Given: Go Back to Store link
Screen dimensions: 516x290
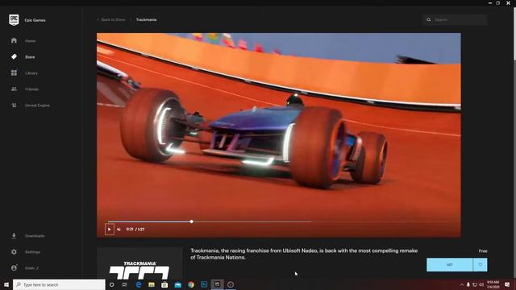Looking at the screenshot, I should pyautogui.click(x=113, y=19).
